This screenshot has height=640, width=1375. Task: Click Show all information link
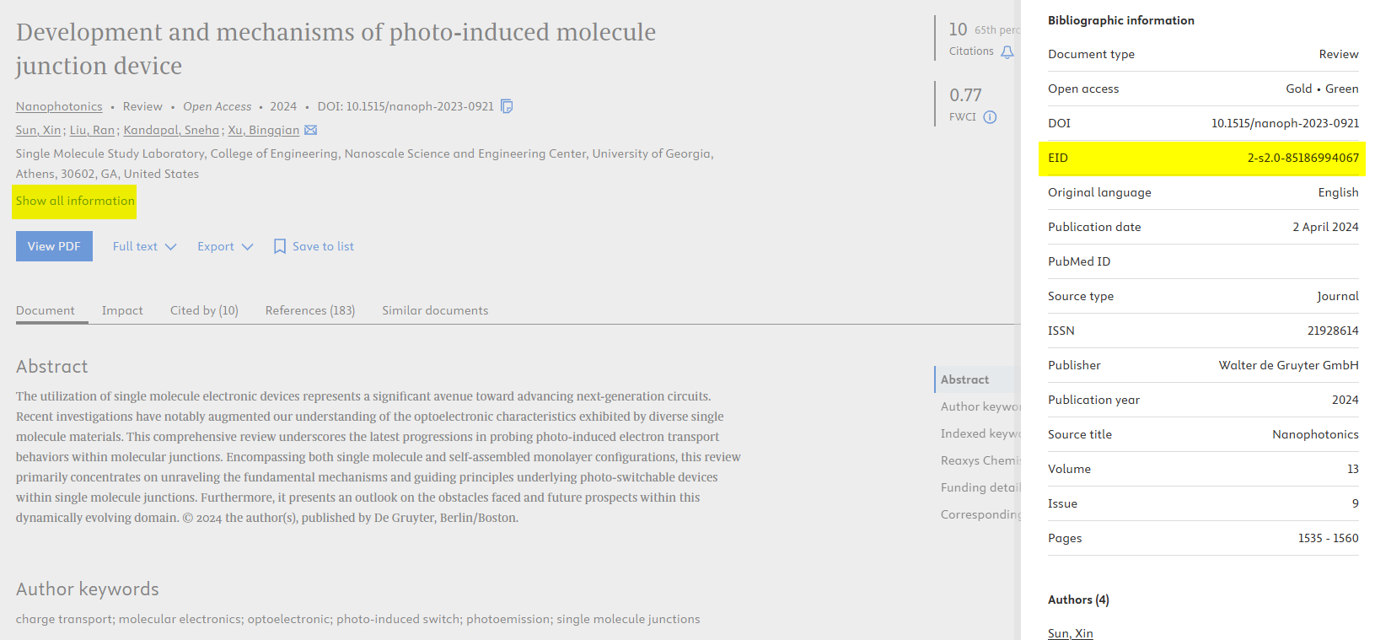point(75,201)
